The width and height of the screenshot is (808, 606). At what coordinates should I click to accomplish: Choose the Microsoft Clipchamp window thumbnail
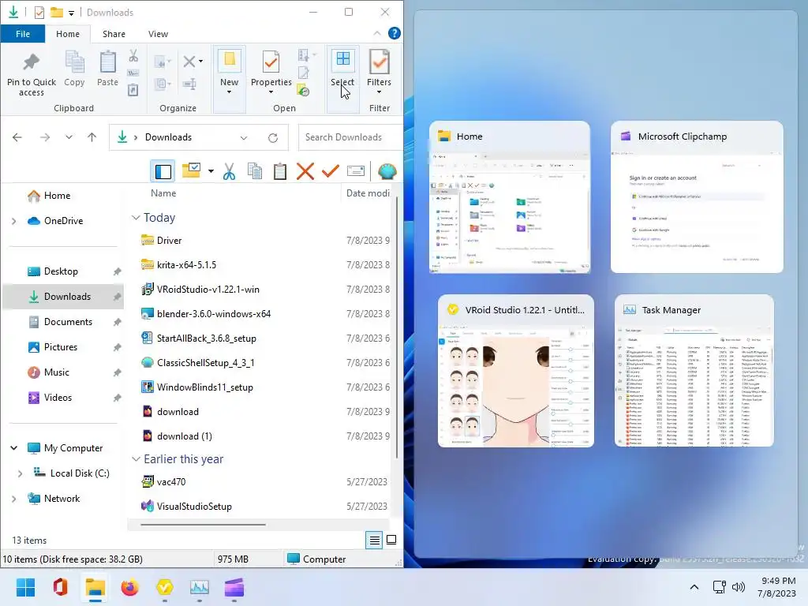pos(697,196)
